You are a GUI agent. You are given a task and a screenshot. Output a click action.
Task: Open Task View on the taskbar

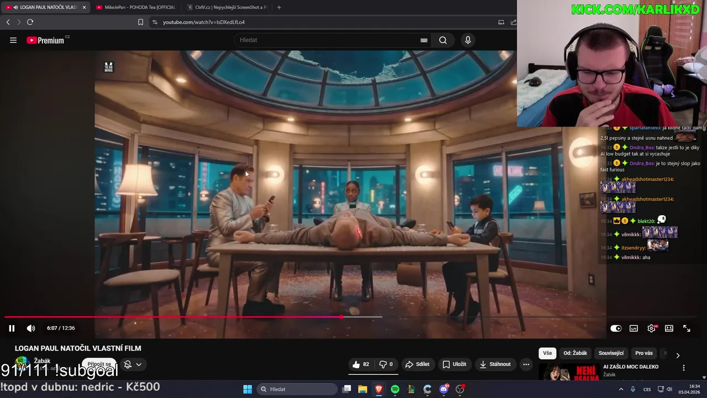pyautogui.click(x=347, y=389)
